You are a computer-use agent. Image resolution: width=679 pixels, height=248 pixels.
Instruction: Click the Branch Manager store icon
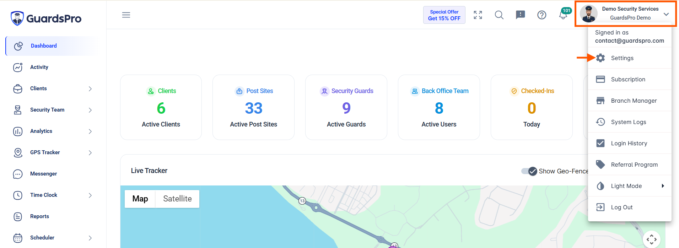(x=600, y=101)
